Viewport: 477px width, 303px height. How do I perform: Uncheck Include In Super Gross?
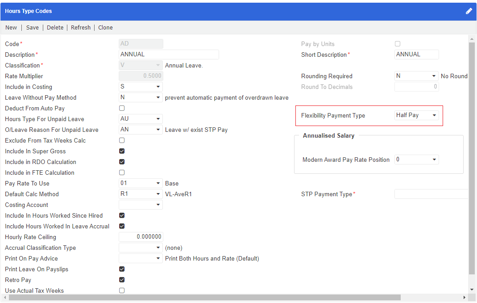point(122,151)
